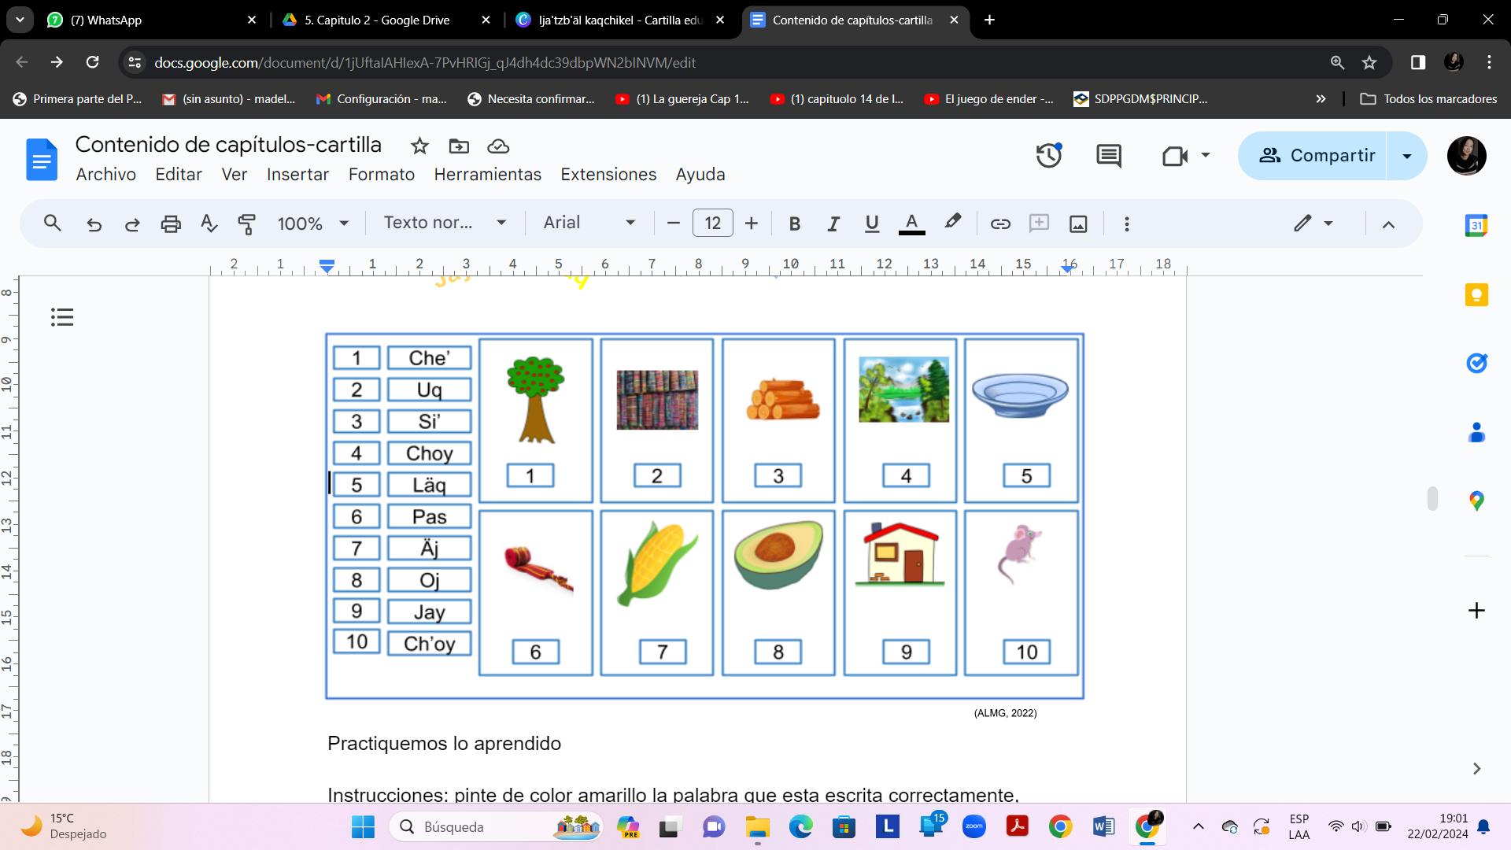Increase font size with plus button

pos(751,224)
